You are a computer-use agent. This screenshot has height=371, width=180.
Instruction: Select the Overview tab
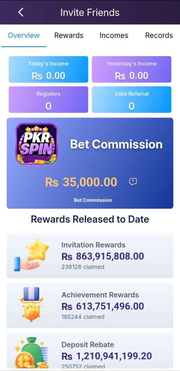(x=24, y=35)
